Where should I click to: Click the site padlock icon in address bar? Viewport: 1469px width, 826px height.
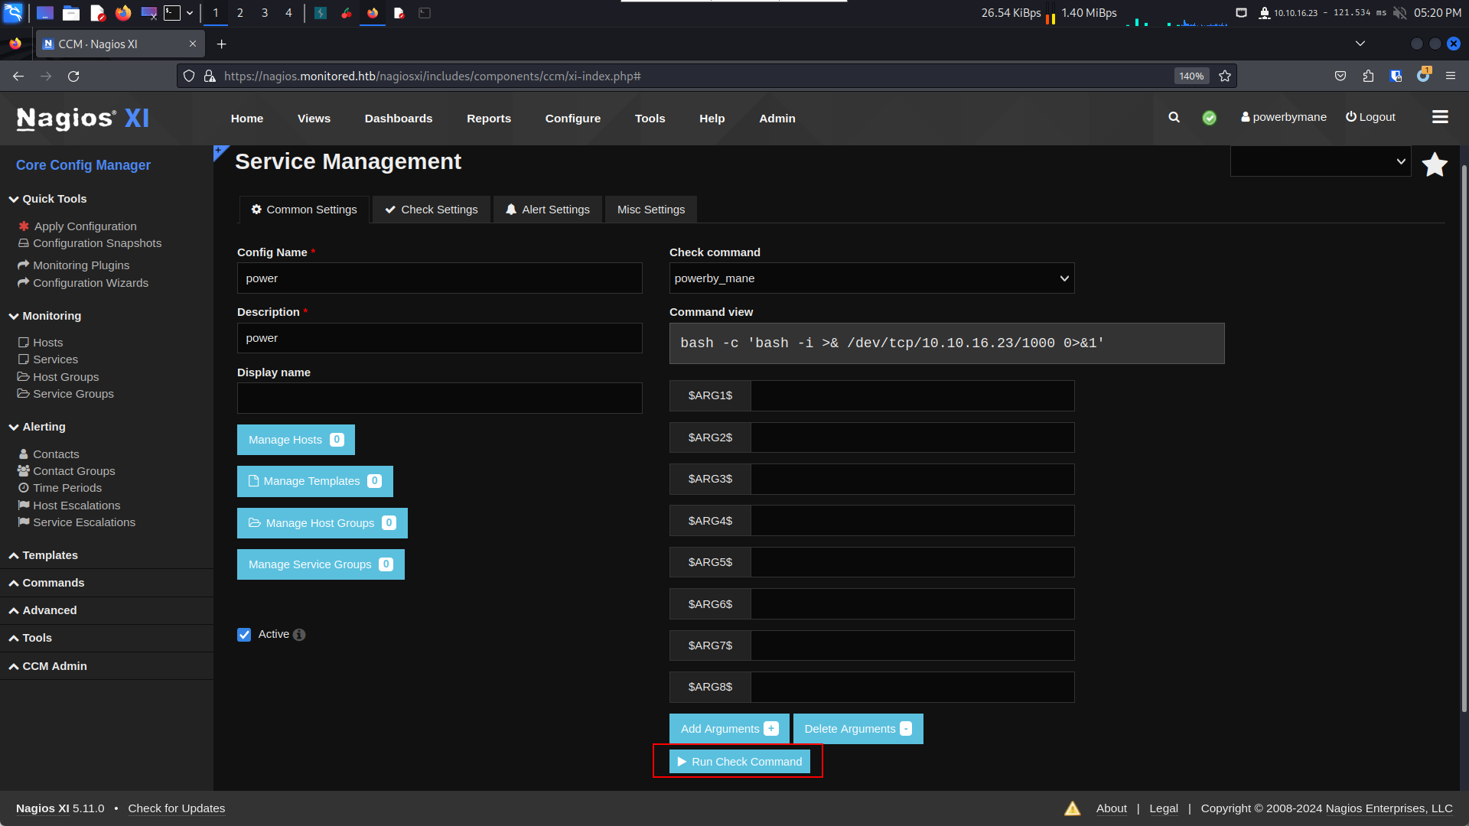pos(210,76)
